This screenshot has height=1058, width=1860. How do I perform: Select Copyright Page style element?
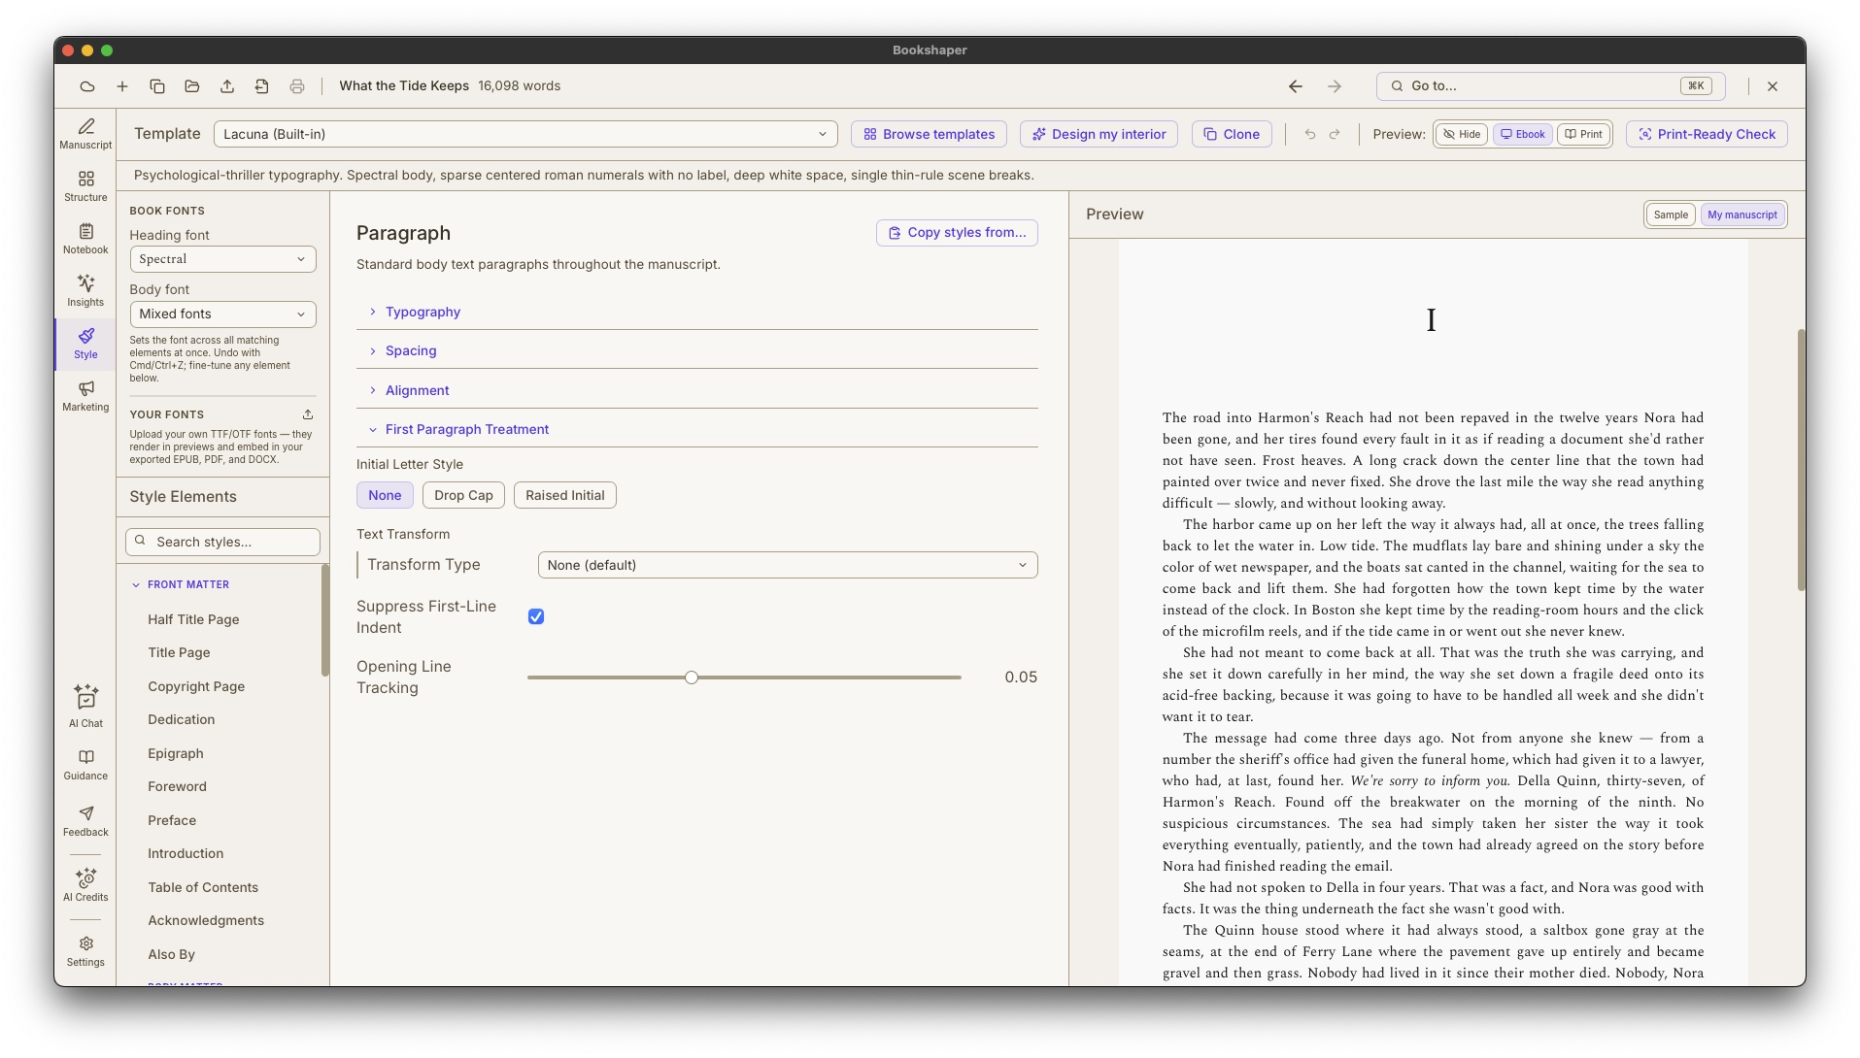196,686
